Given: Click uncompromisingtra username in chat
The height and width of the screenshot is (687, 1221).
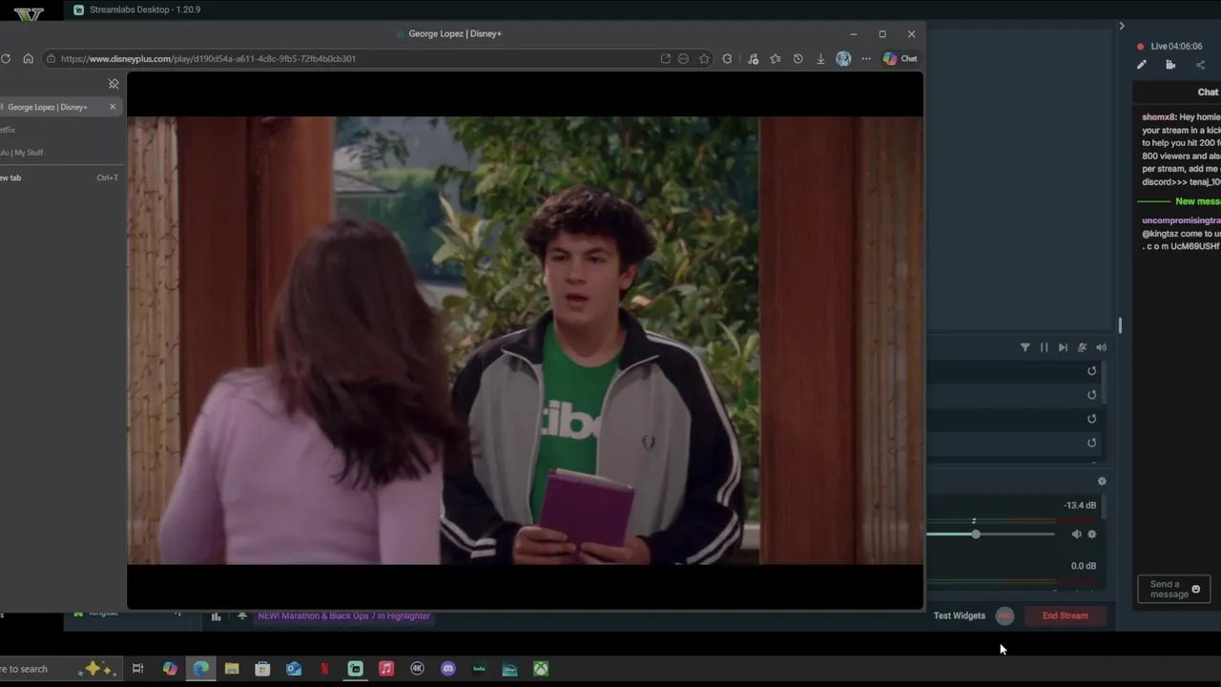Looking at the screenshot, I should pos(1181,220).
